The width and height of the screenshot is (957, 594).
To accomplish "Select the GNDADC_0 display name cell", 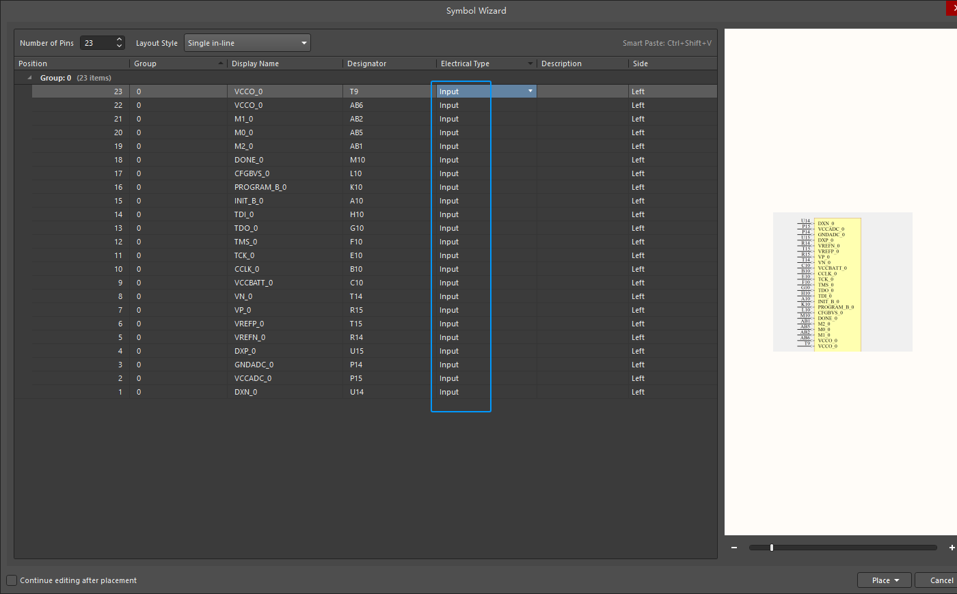I will (x=285, y=365).
